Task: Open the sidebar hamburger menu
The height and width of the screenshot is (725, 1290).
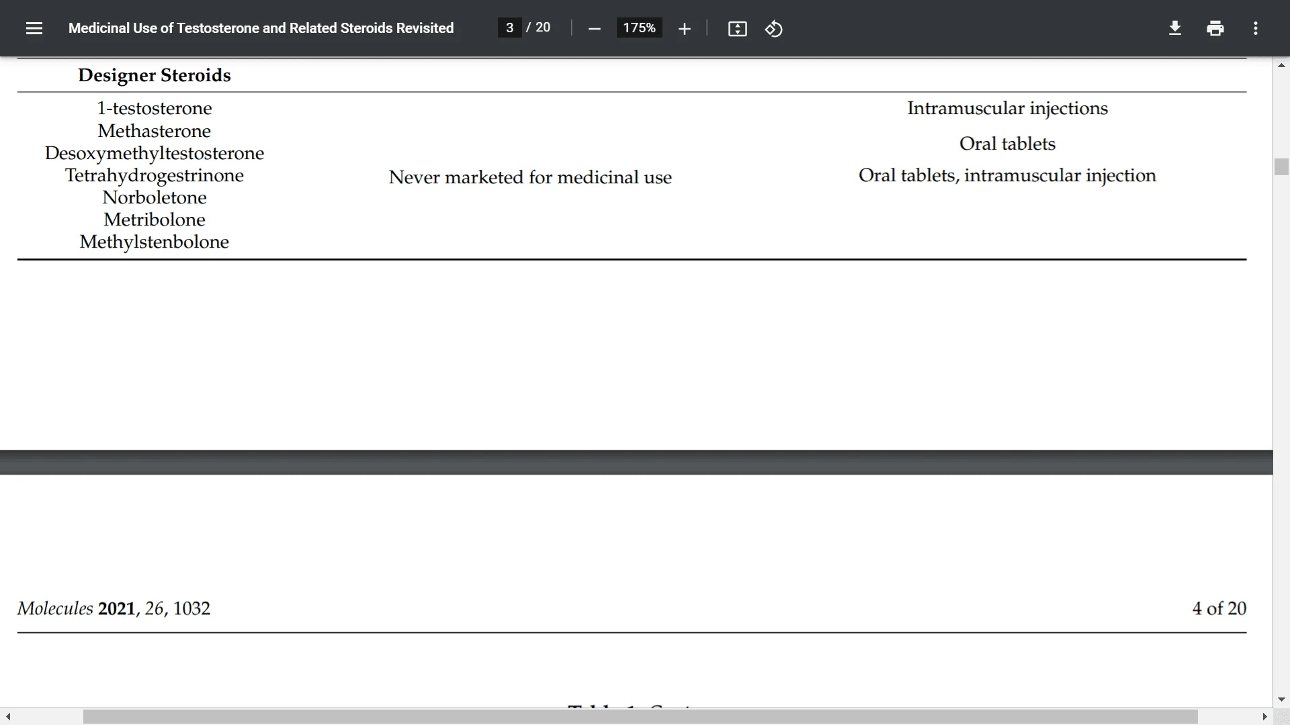Action: pyautogui.click(x=34, y=28)
